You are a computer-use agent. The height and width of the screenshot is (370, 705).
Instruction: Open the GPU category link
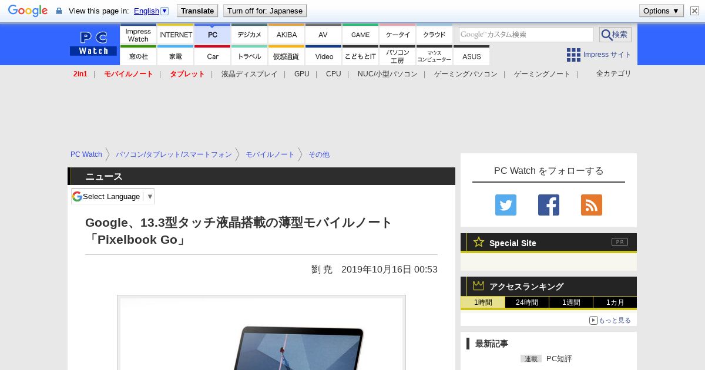coord(302,74)
